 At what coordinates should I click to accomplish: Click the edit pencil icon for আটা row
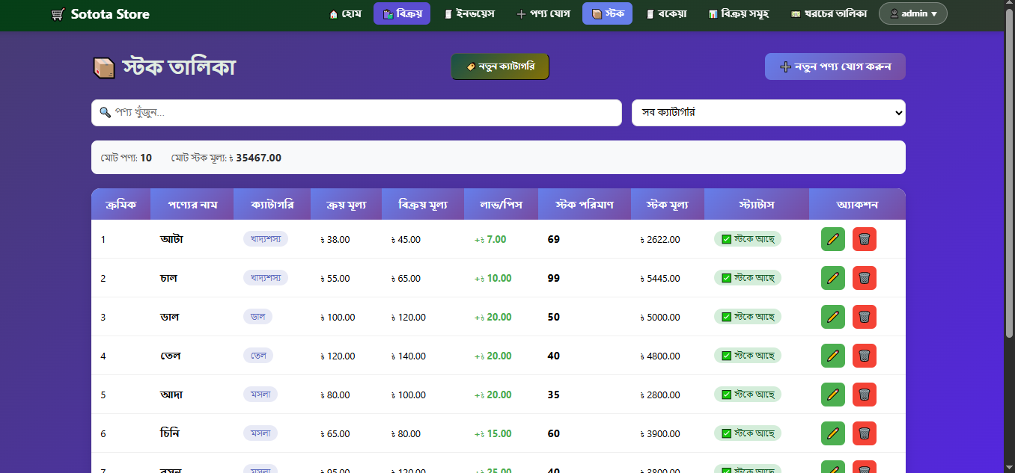click(x=833, y=239)
